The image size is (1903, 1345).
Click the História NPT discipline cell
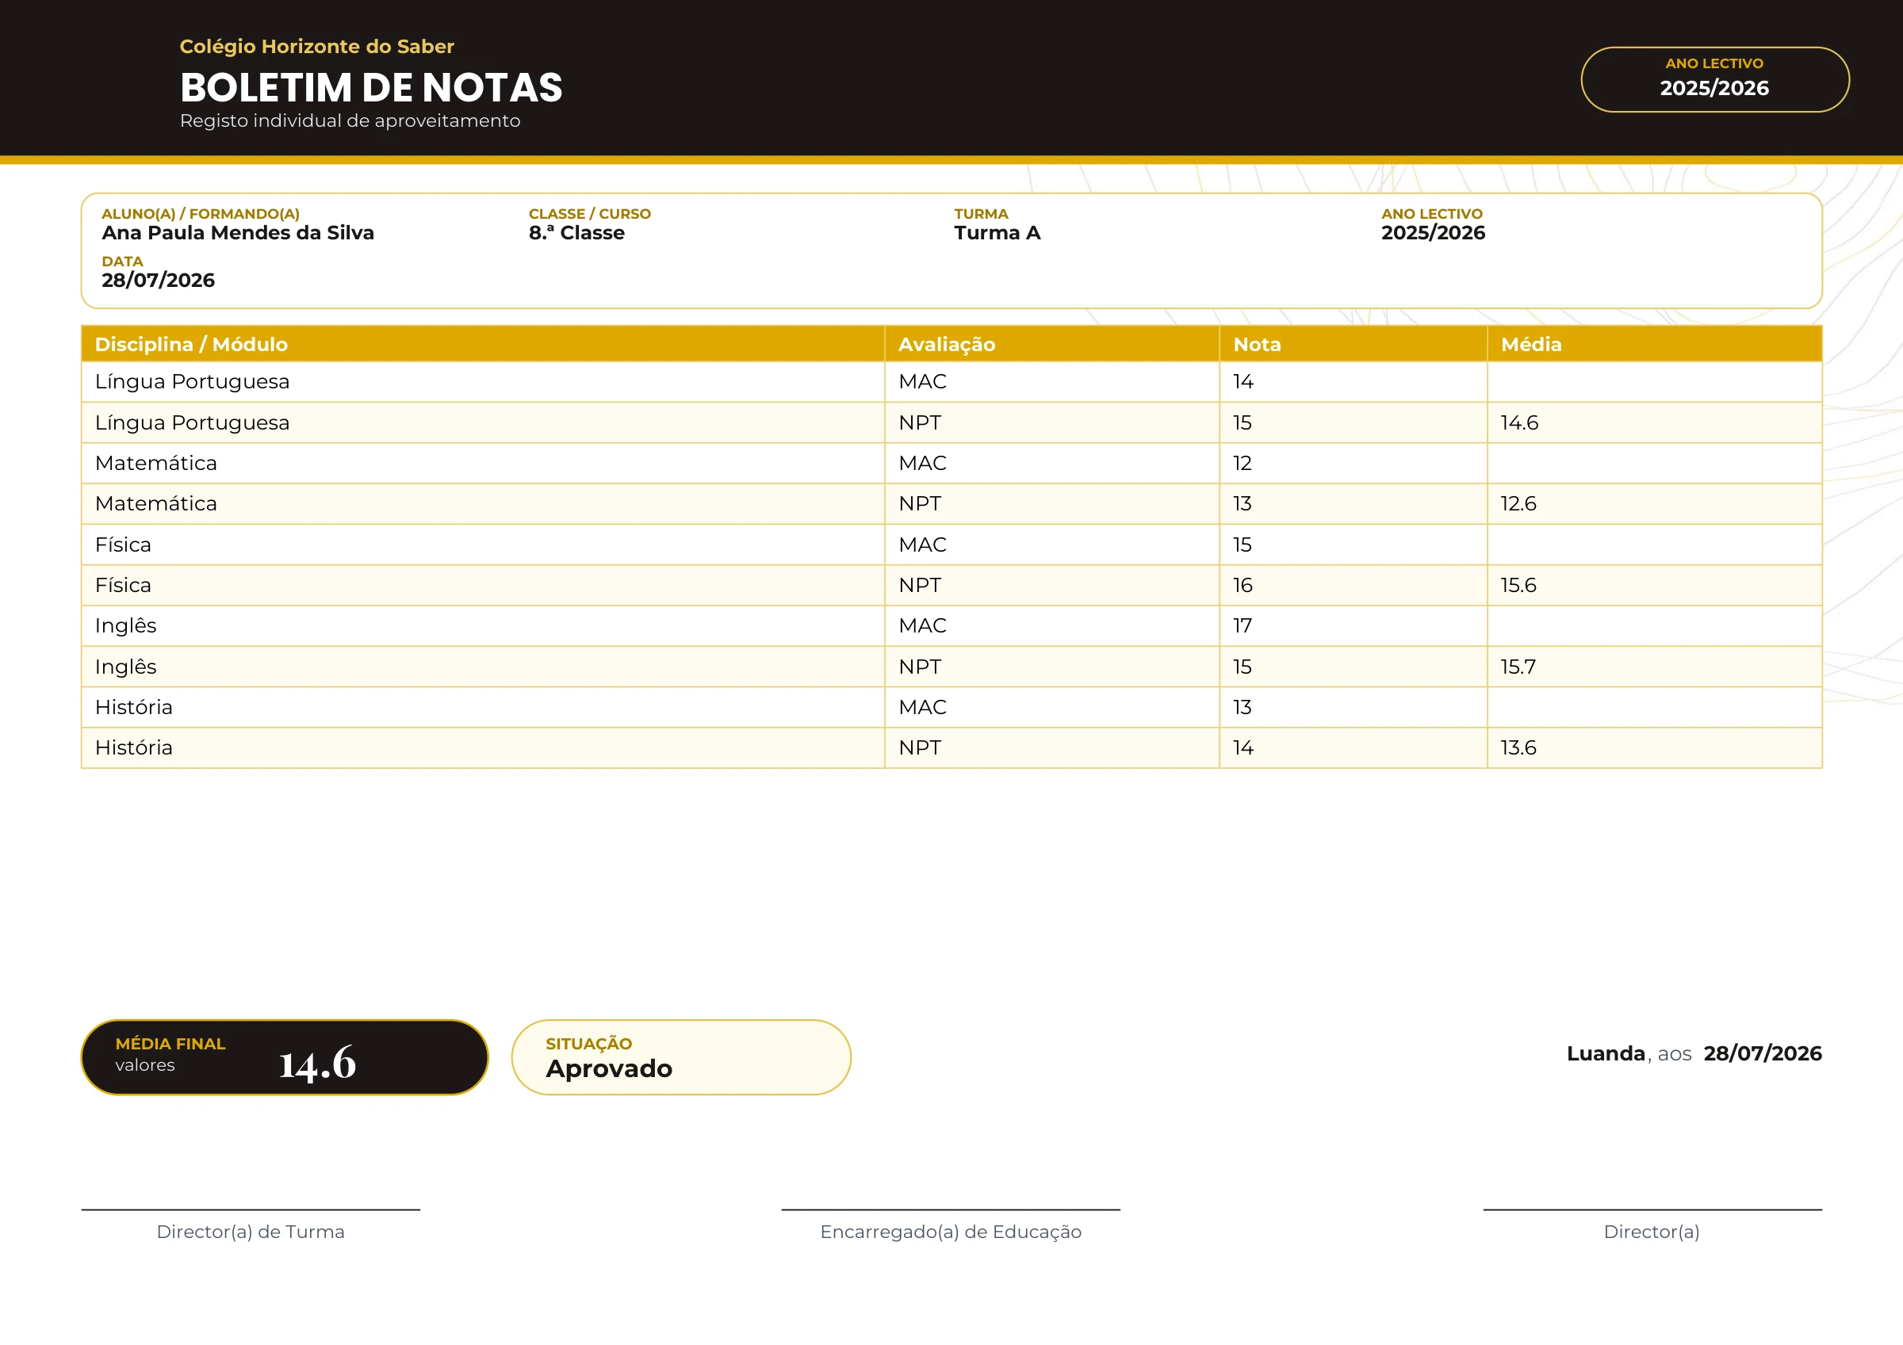click(482, 747)
